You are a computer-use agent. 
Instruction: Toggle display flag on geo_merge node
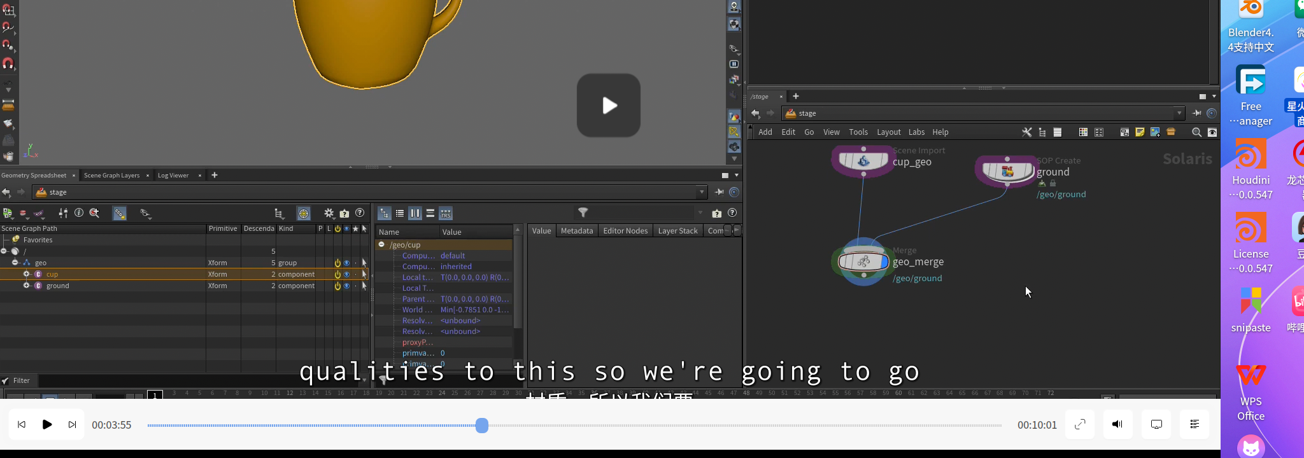tap(884, 261)
